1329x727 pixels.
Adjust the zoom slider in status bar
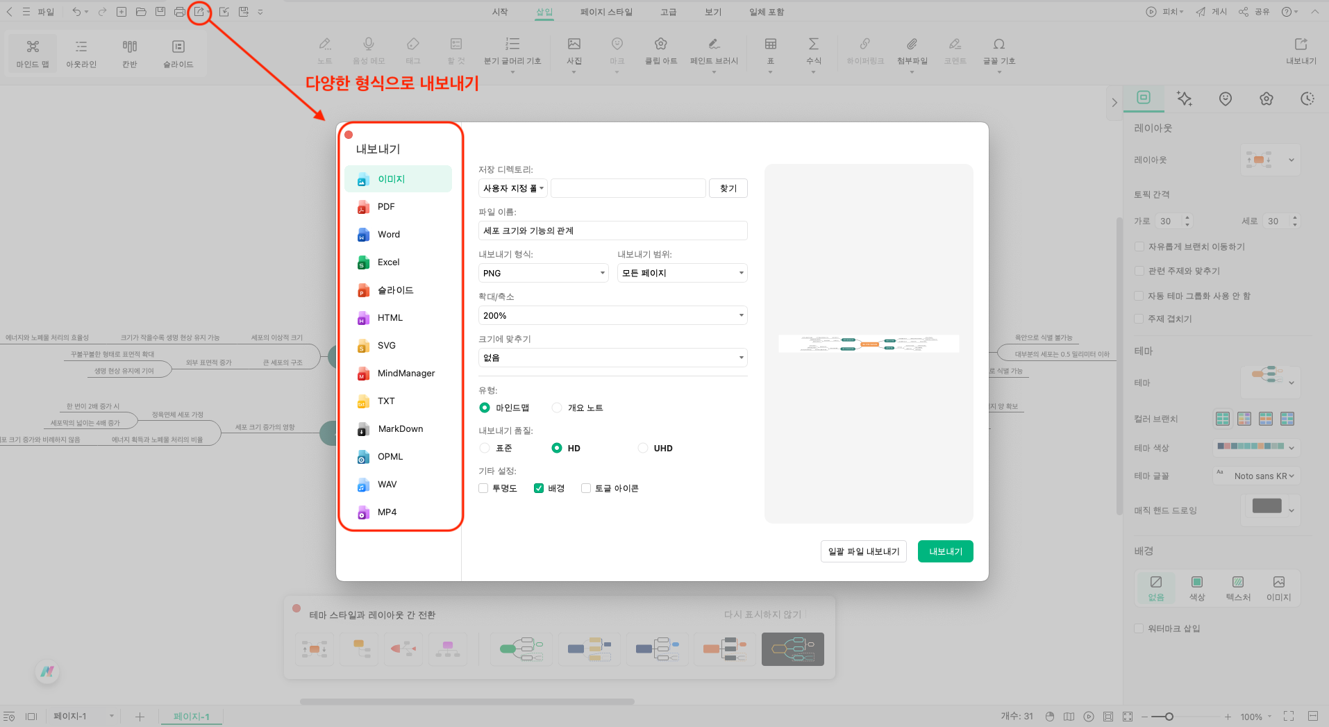(x=1169, y=717)
